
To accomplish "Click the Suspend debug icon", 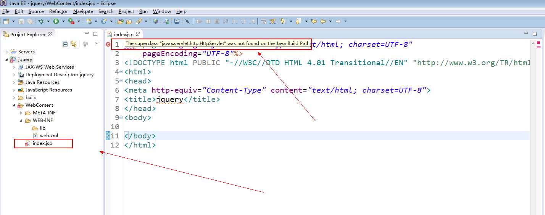I will (x=208, y=21).
